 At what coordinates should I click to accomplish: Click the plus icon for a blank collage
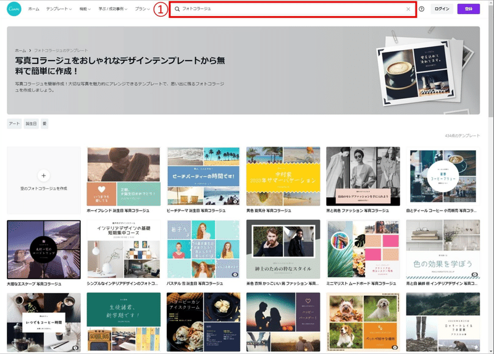click(x=43, y=175)
